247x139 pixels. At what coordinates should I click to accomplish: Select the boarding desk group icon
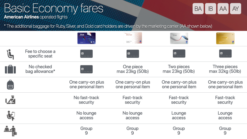(x=10, y=131)
